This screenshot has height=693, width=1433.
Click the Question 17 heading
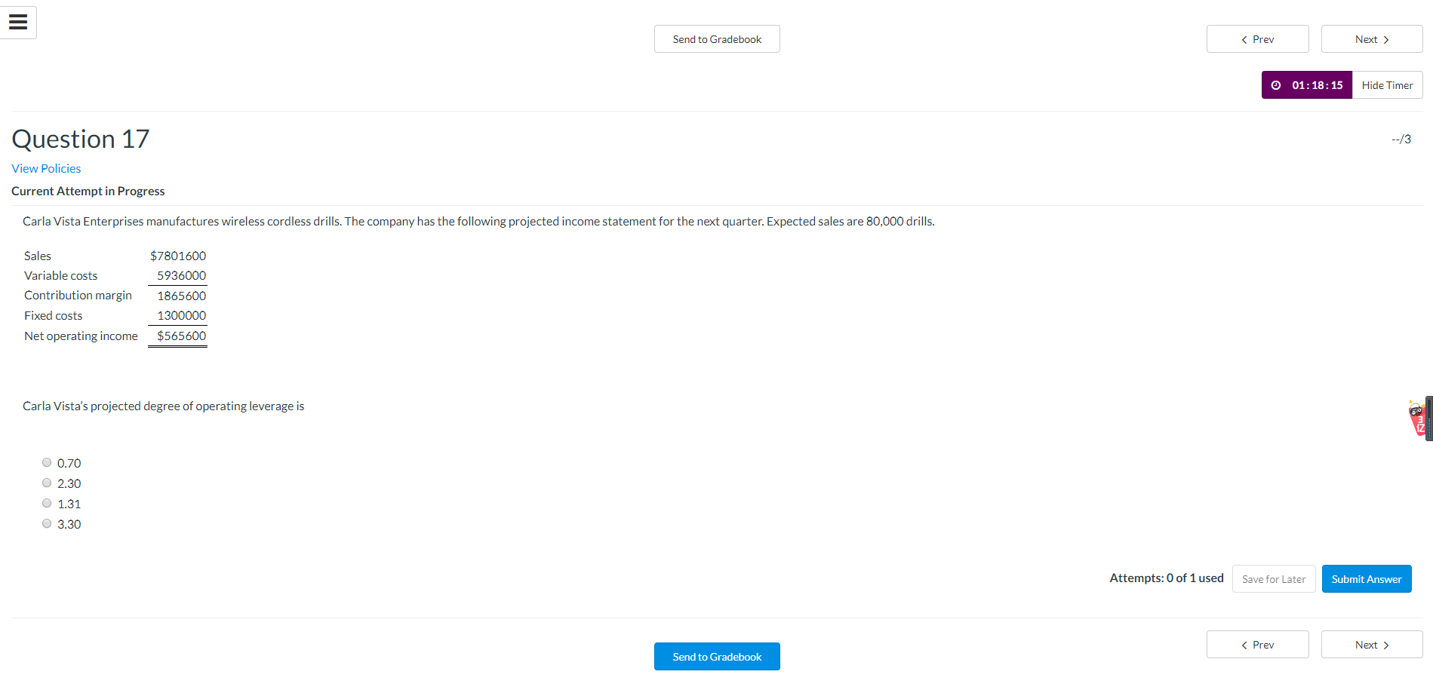pos(80,139)
